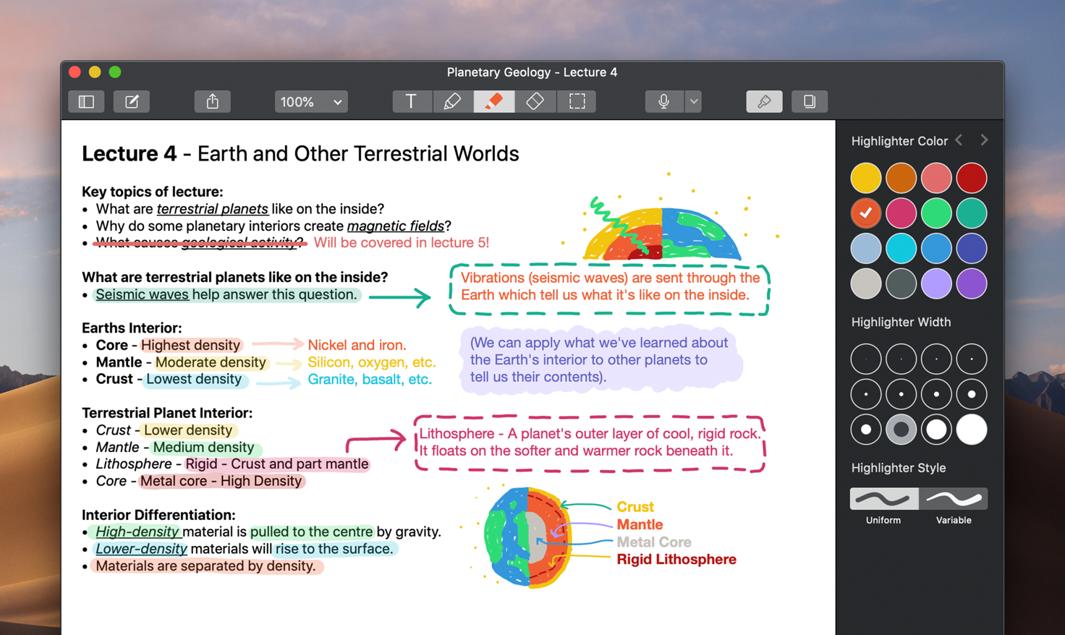
Task: Open the 100% zoom dropdown
Action: [311, 102]
